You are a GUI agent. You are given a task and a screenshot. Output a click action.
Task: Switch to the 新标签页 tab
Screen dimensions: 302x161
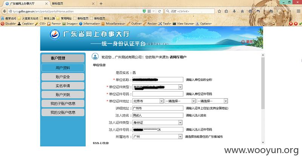[73, 4]
